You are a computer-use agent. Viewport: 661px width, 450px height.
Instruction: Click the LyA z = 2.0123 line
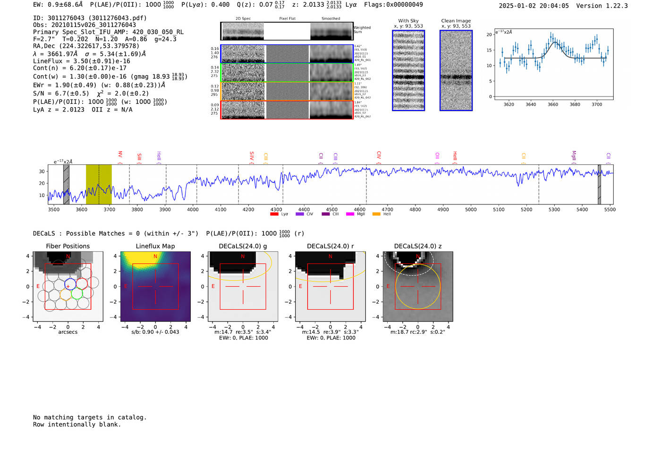click(x=59, y=110)
